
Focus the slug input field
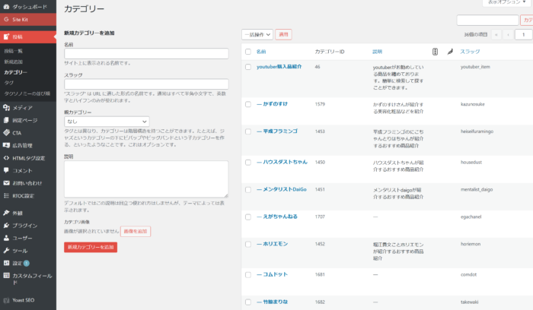pyautogui.click(x=146, y=84)
